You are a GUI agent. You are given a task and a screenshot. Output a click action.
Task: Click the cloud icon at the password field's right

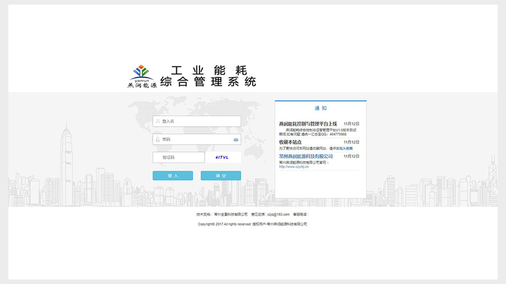point(236,139)
